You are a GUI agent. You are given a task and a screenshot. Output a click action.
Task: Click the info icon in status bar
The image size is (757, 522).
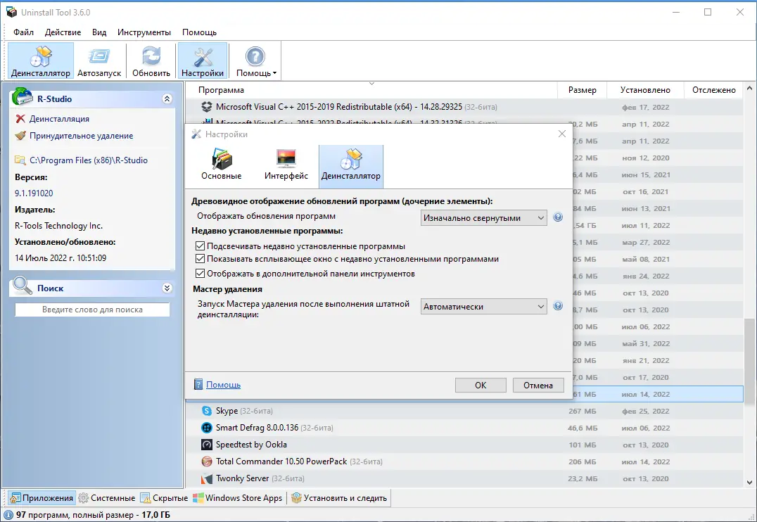click(8, 515)
